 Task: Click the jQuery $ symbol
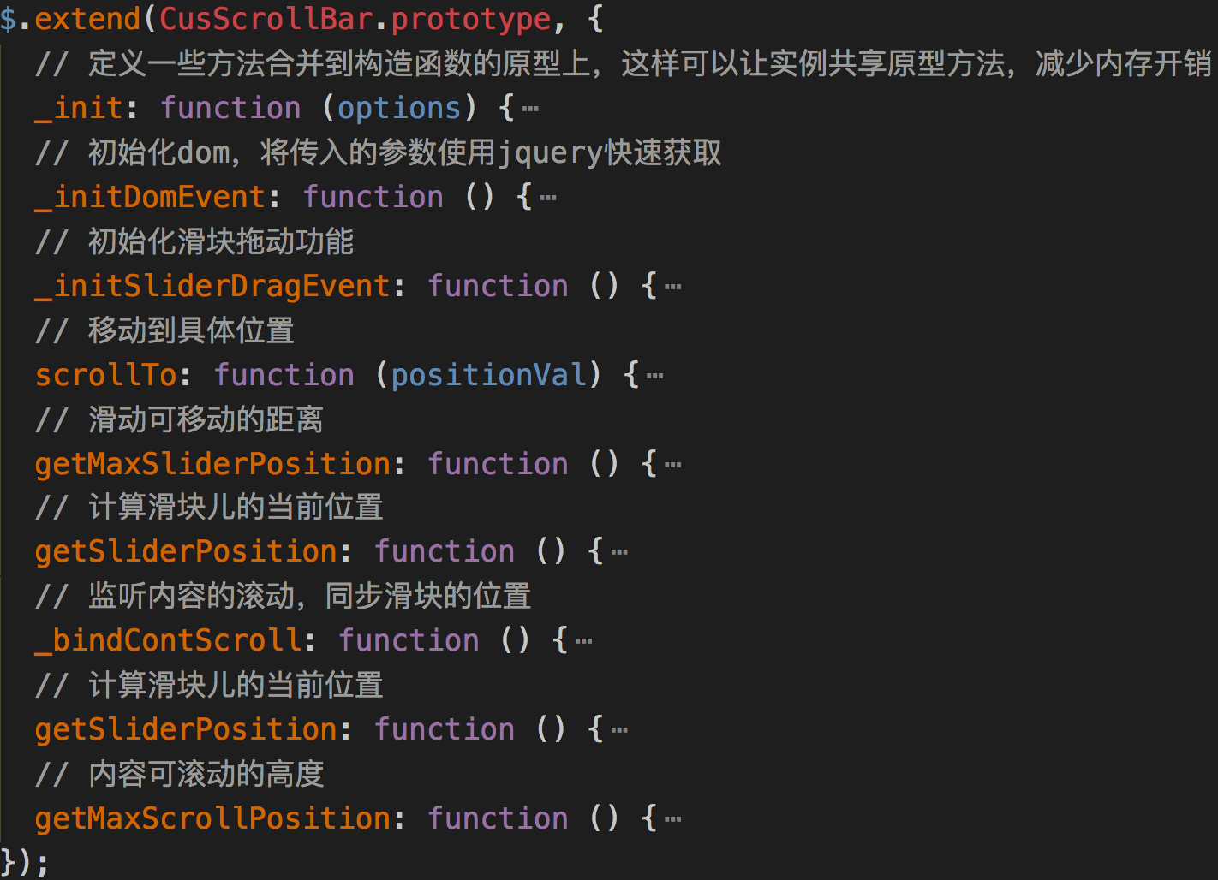(x=8, y=19)
